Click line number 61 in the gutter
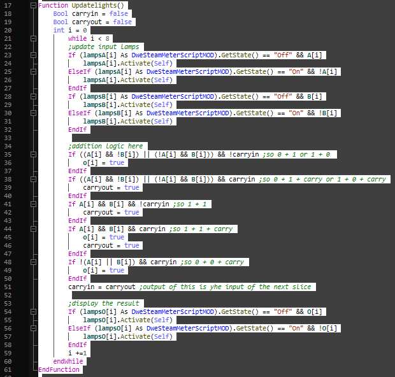The image size is (395, 377). click(8, 370)
